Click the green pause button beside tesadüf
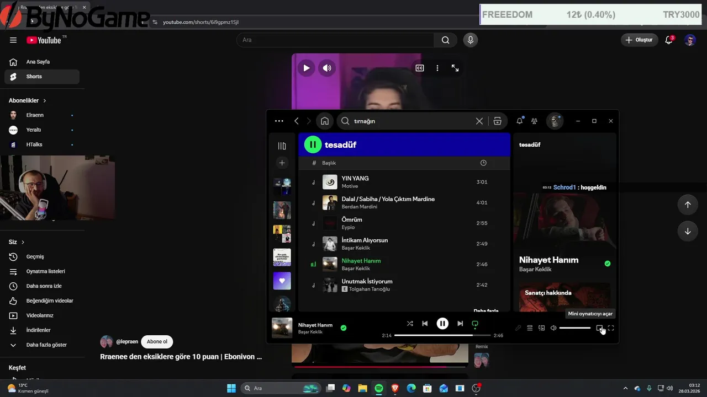The height and width of the screenshot is (397, 707). (x=313, y=144)
